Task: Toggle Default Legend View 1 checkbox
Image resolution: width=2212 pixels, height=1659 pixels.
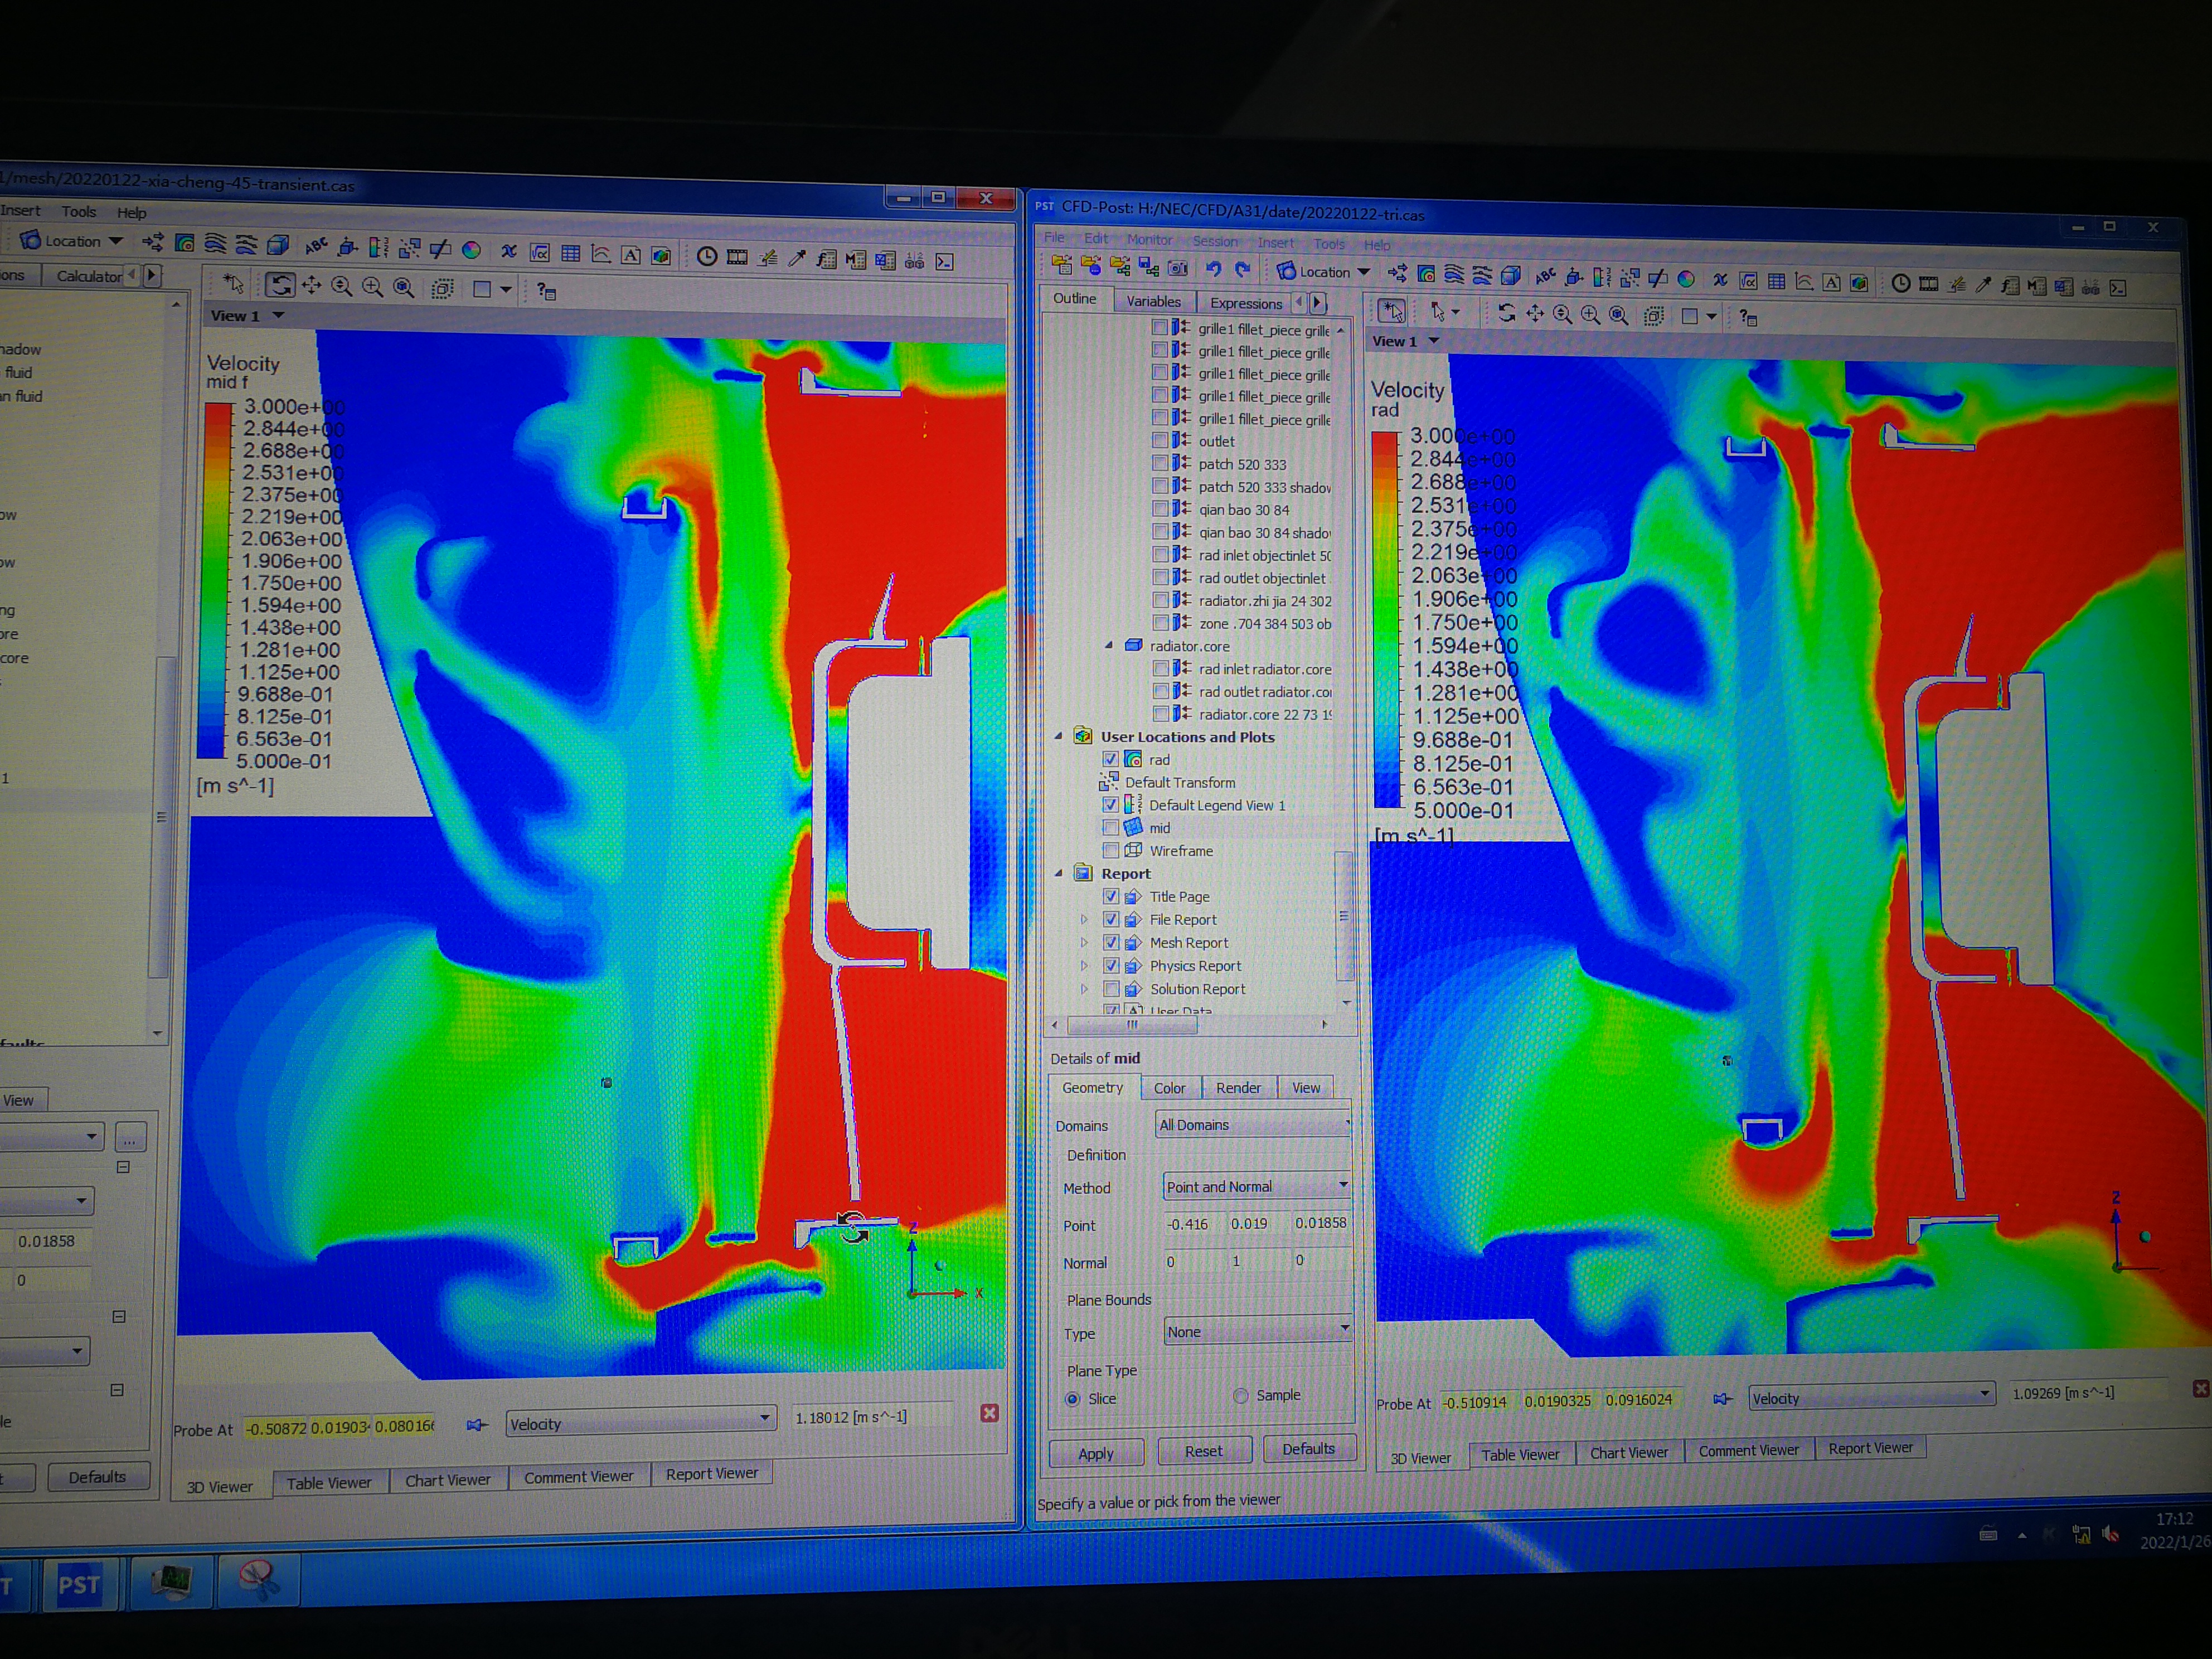Action: (1110, 804)
